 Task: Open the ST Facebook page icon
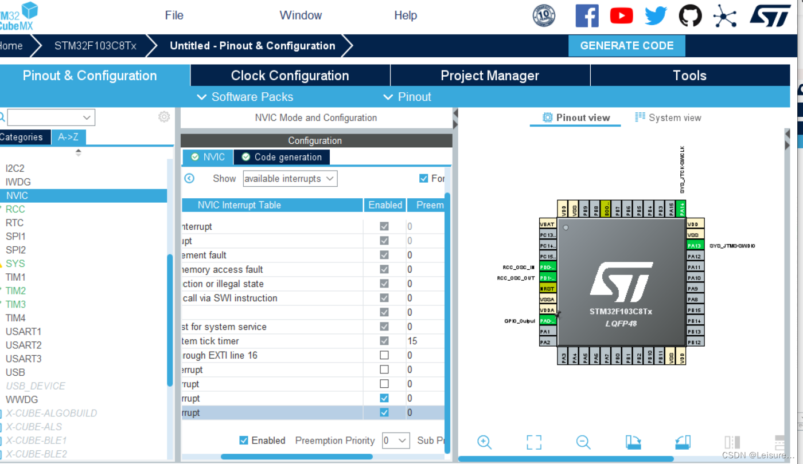[x=587, y=15]
